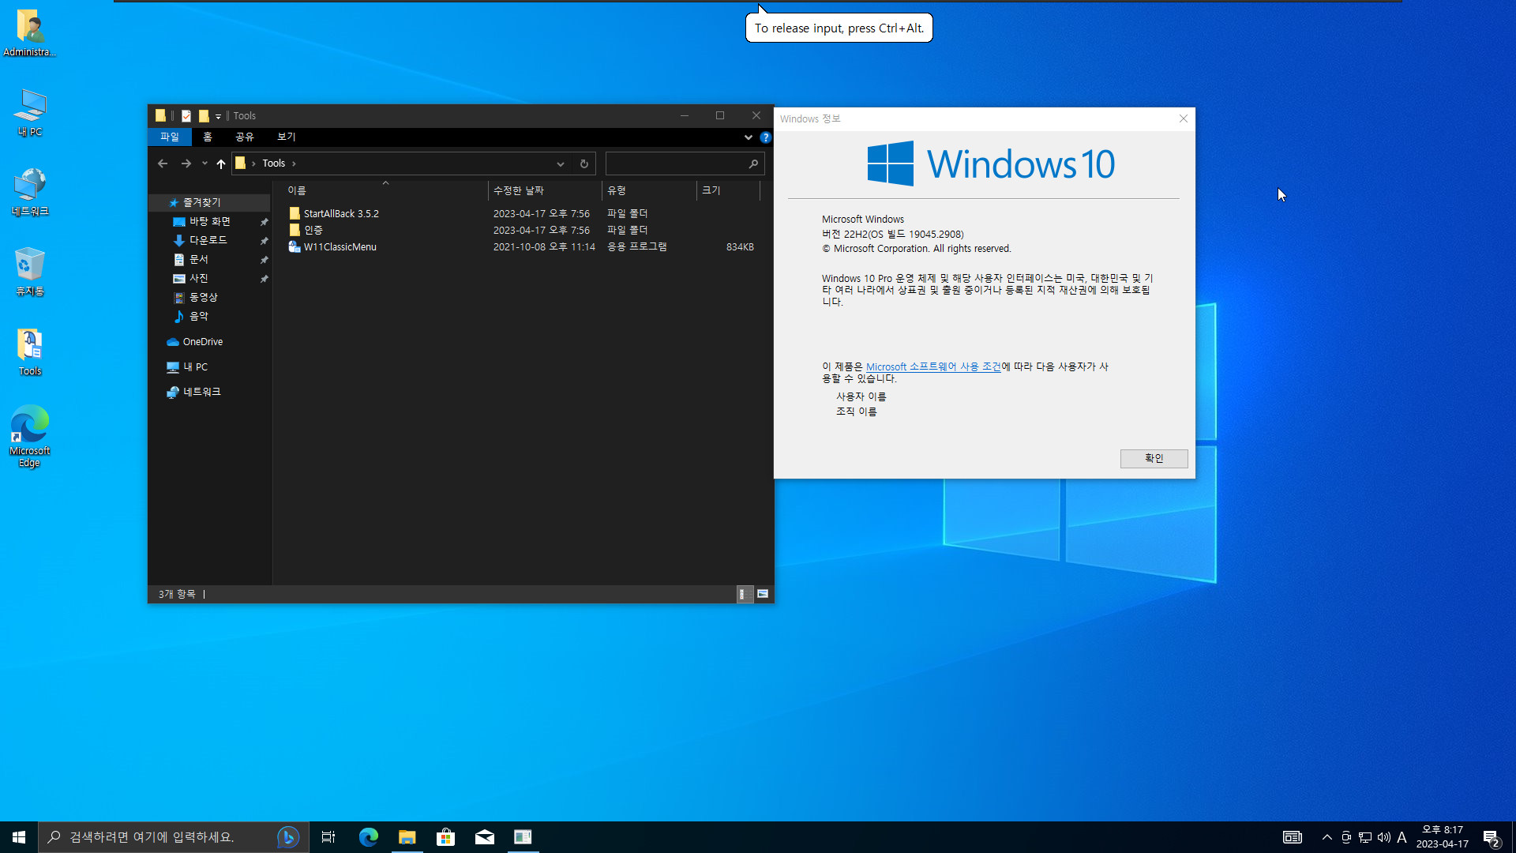Select 다운로드 in navigation pane
The image size is (1516, 853).
[208, 240]
